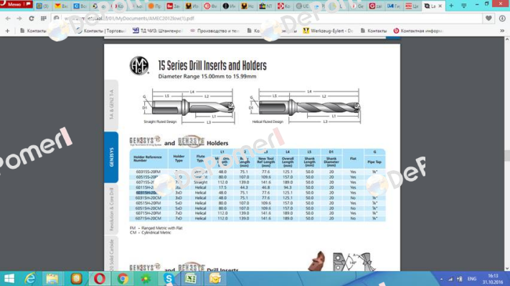Open the clock showing 16:13
This screenshot has height=286, width=510.
[493, 279]
